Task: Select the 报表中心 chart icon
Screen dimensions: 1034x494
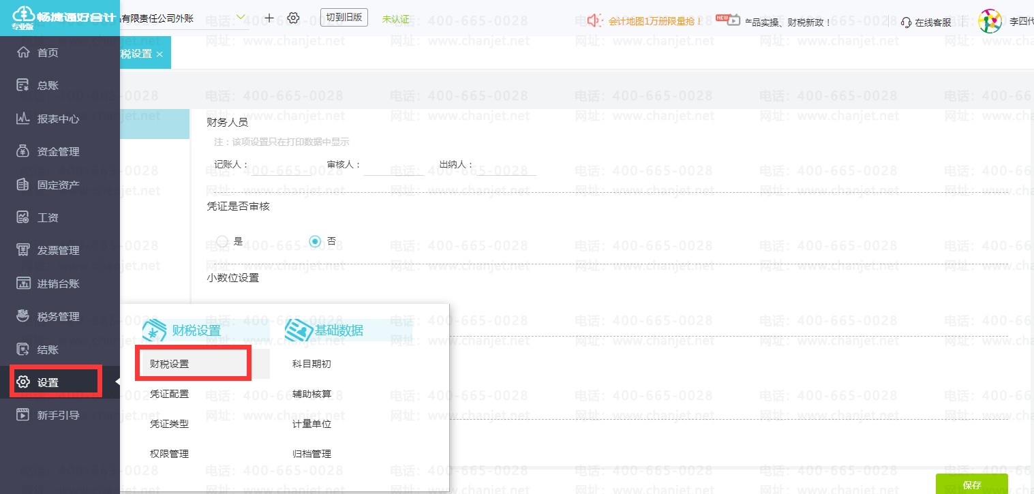Action: [x=23, y=119]
